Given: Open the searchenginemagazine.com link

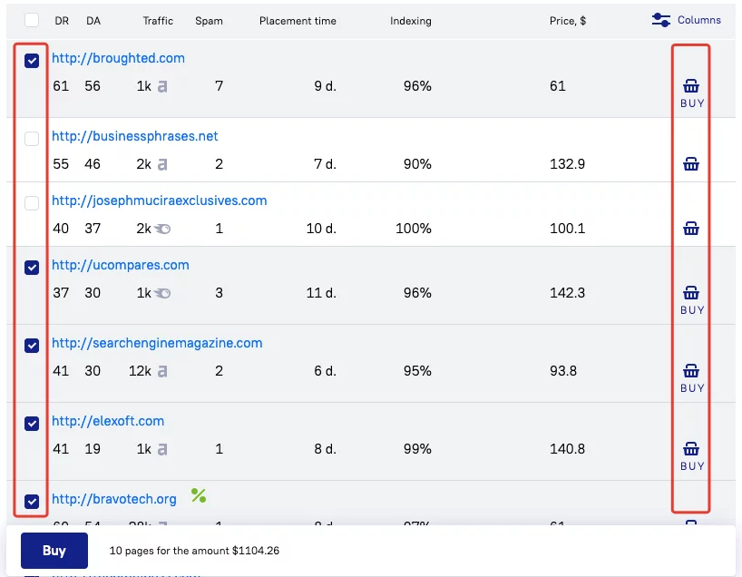Looking at the screenshot, I should tap(157, 343).
